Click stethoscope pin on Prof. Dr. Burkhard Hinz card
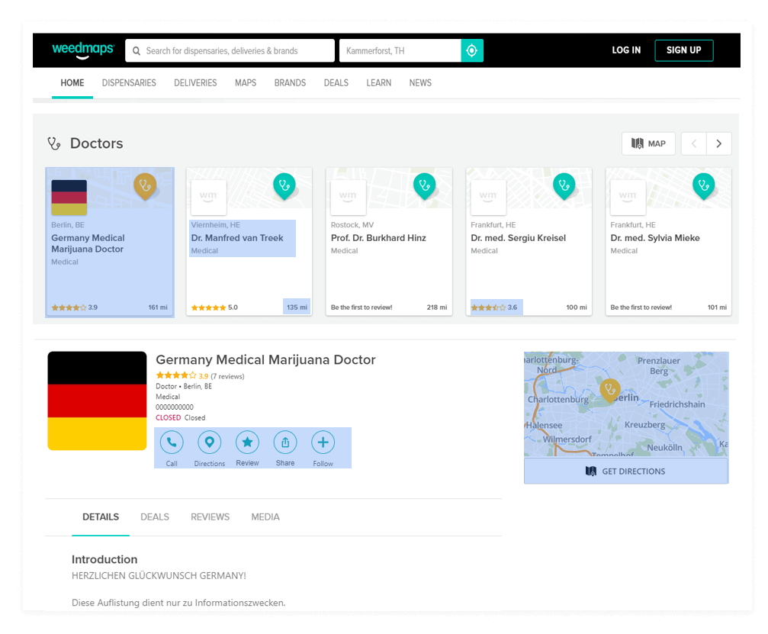Viewport: 768px width, 634px height. pos(425,186)
